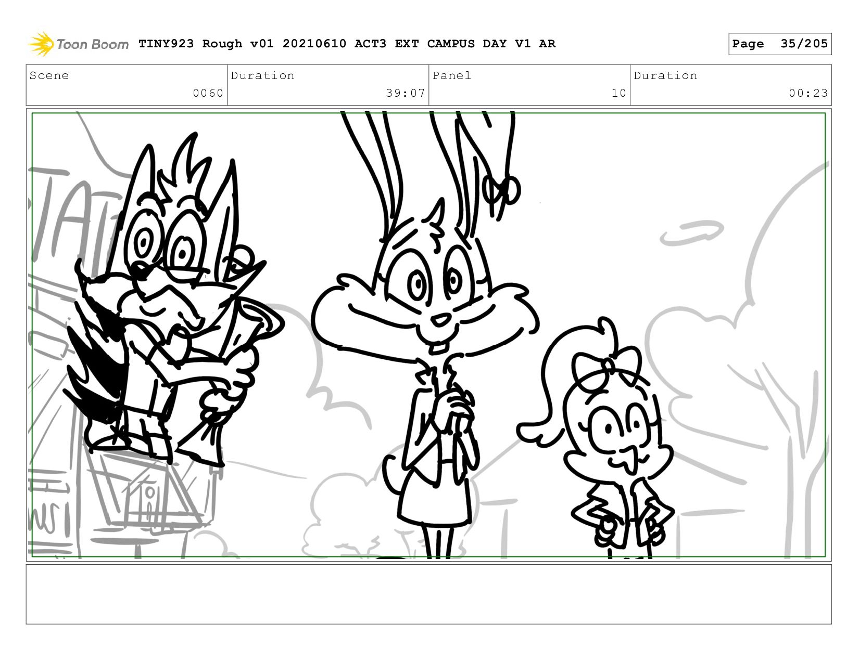Click the storyboard title text TINY923 Rough v01

206,44
